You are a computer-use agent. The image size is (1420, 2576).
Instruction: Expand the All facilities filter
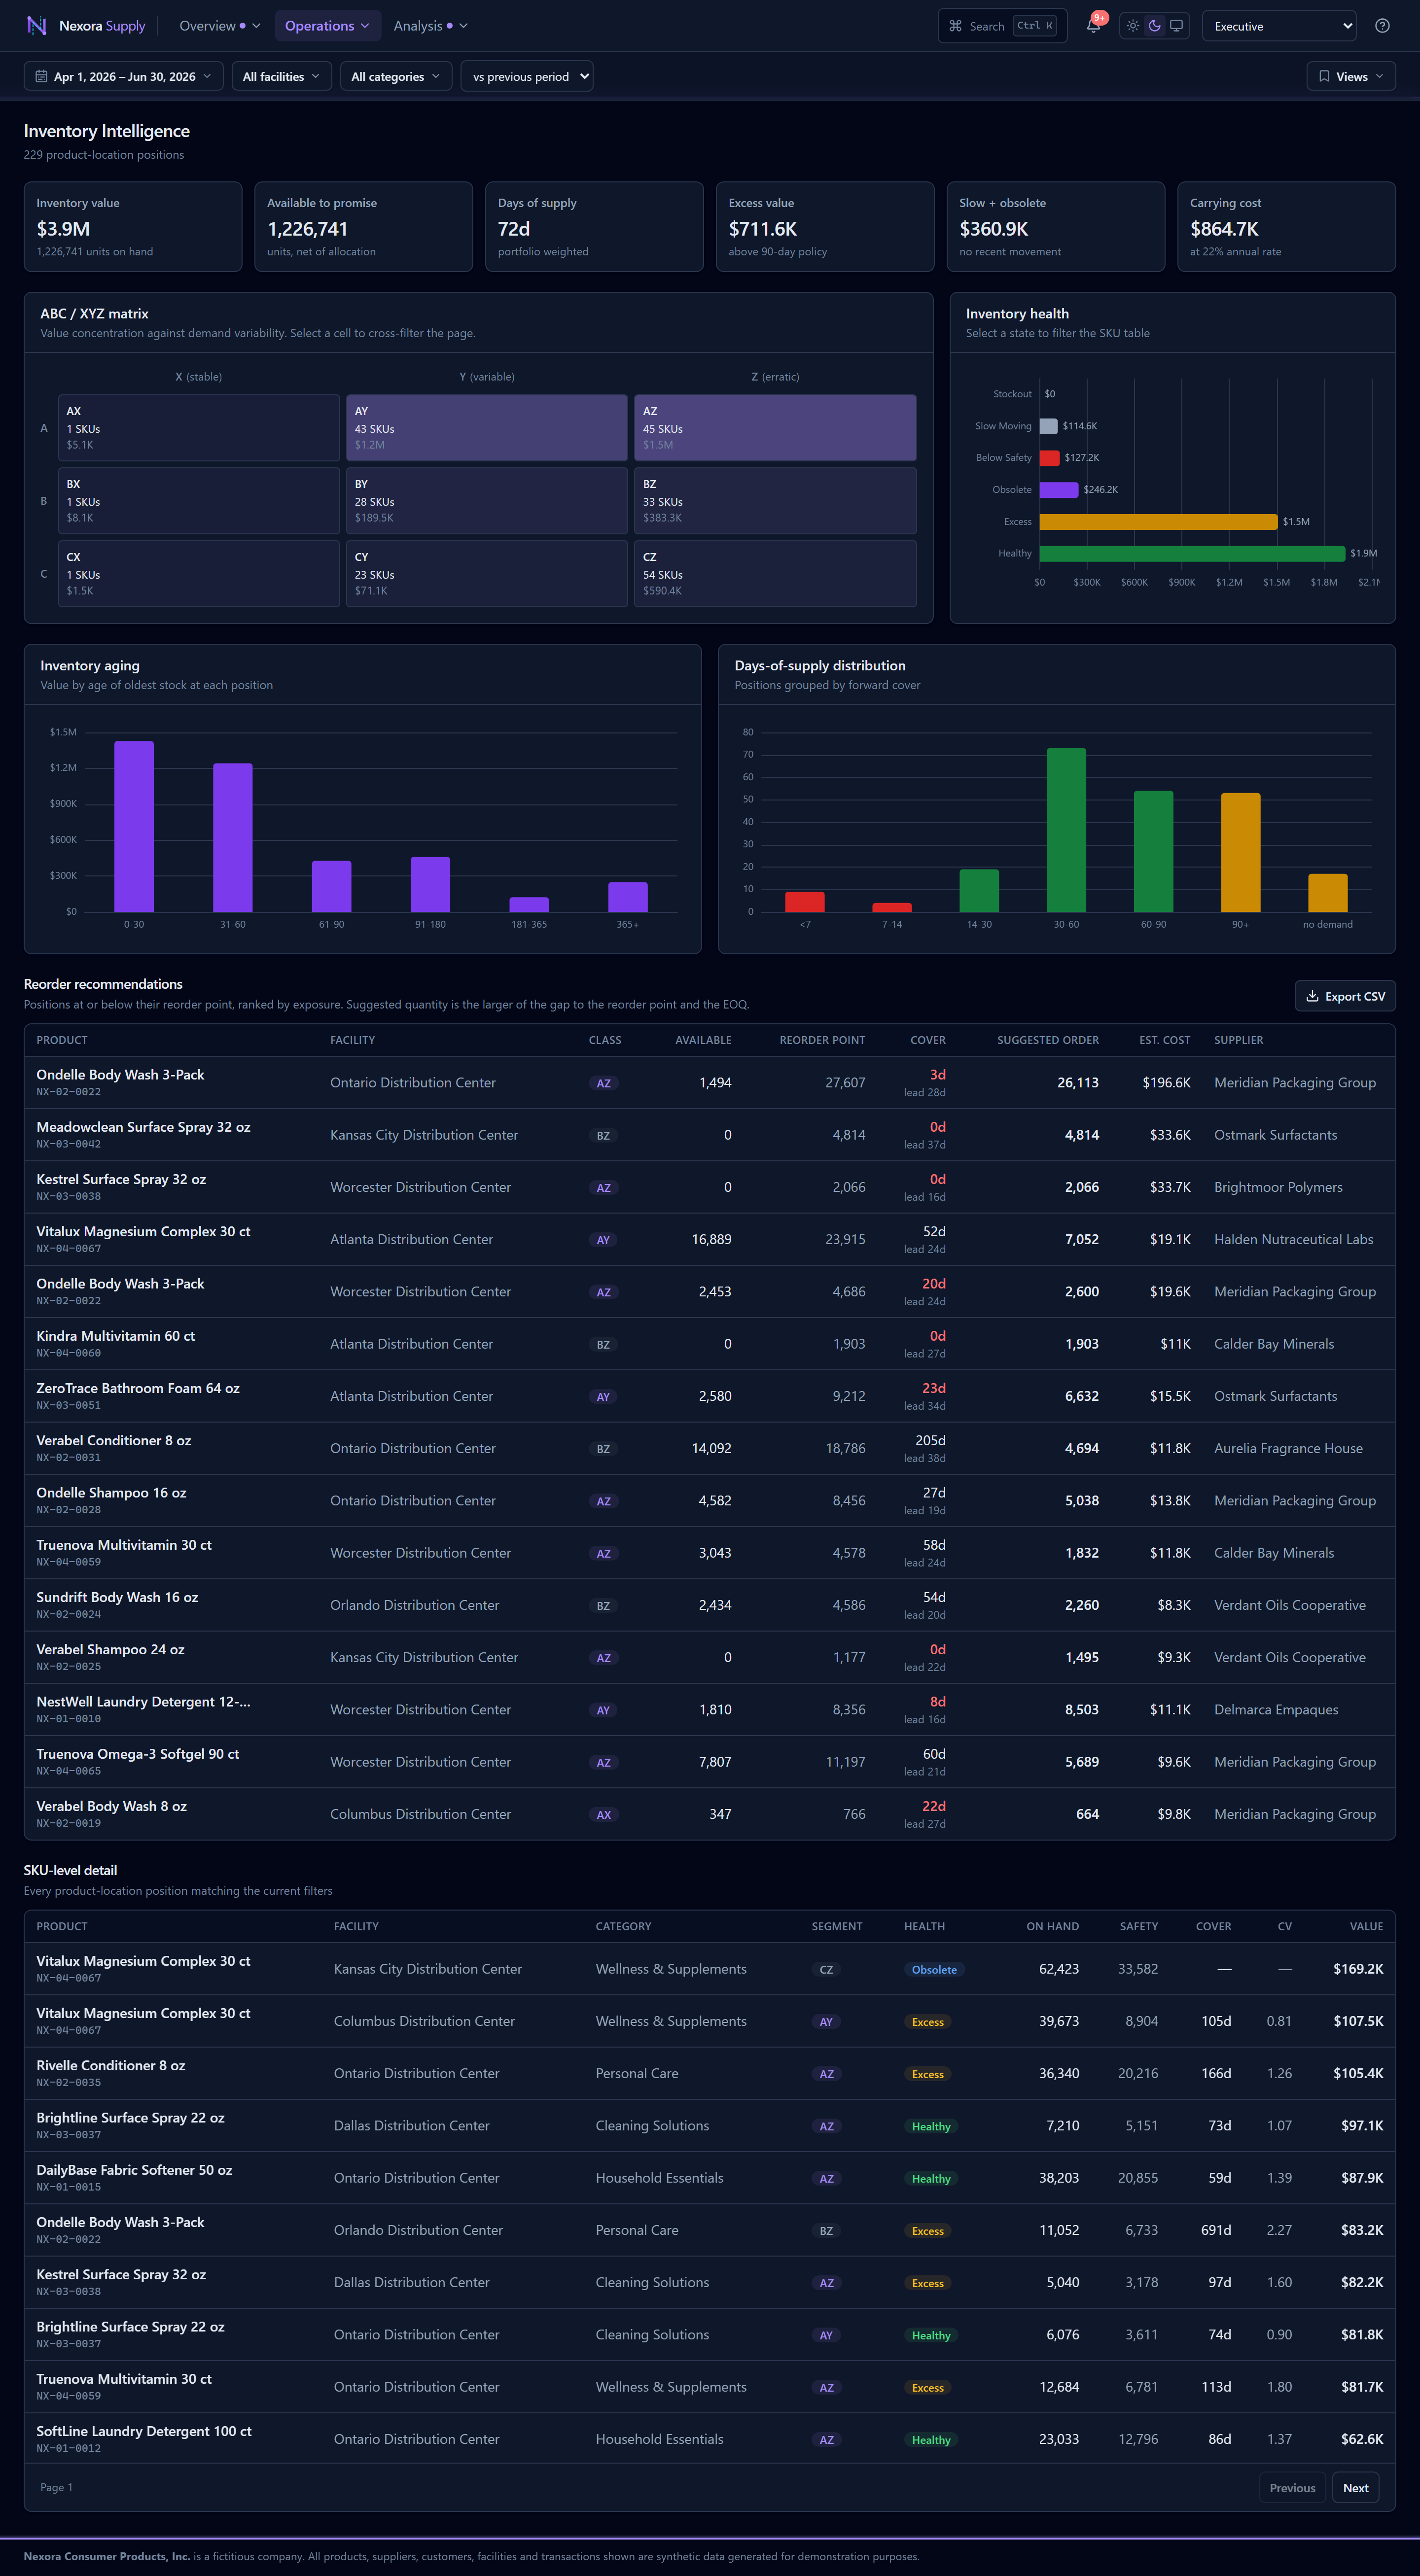281,76
